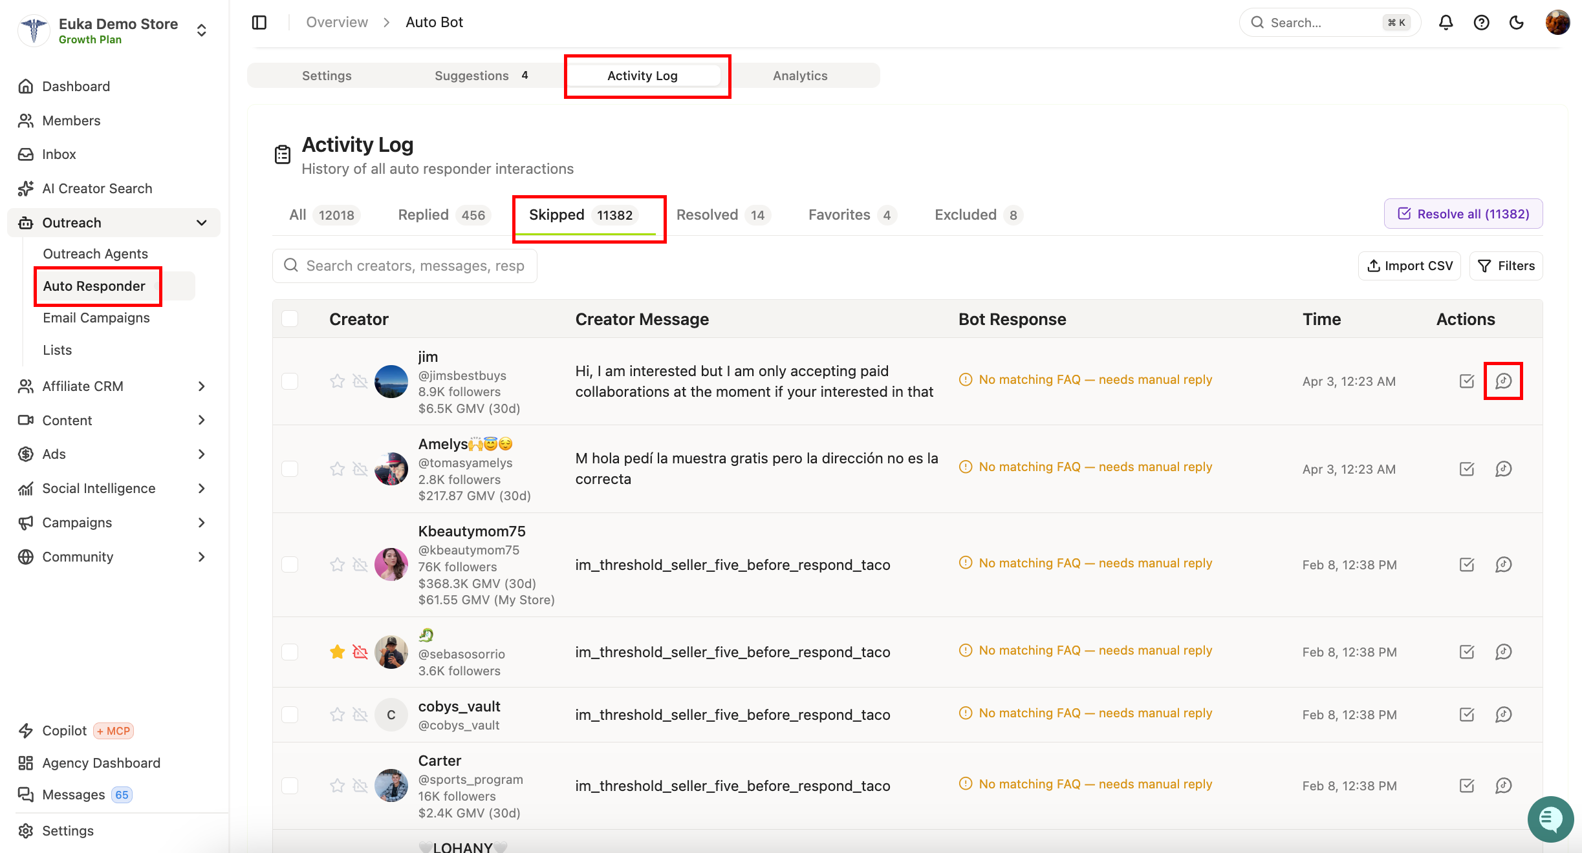
Task: Resolve the Amelys row
Action: click(x=1467, y=469)
